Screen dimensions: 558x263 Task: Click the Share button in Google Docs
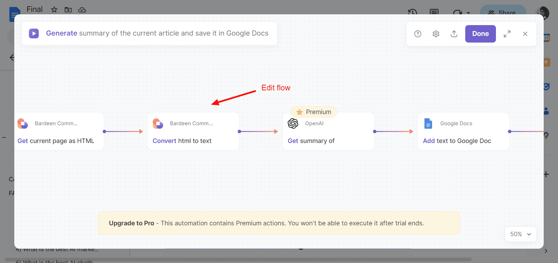click(x=503, y=11)
